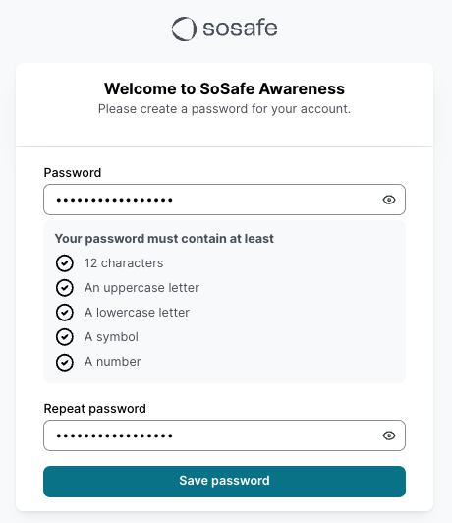452x523 pixels.
Task: Focus the Repeat password input field
Action: point(224,436)
